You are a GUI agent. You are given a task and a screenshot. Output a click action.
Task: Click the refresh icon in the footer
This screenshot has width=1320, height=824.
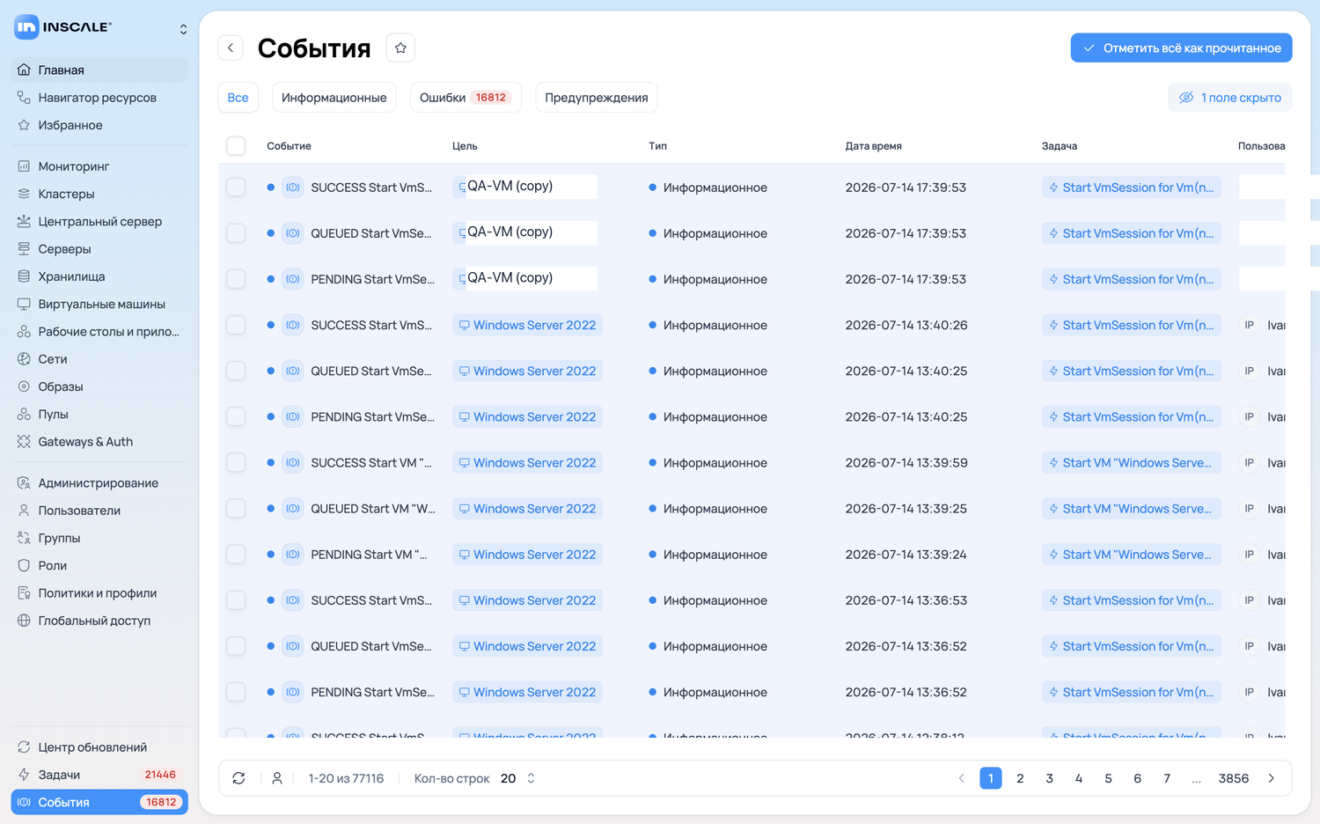click(238, 778)
